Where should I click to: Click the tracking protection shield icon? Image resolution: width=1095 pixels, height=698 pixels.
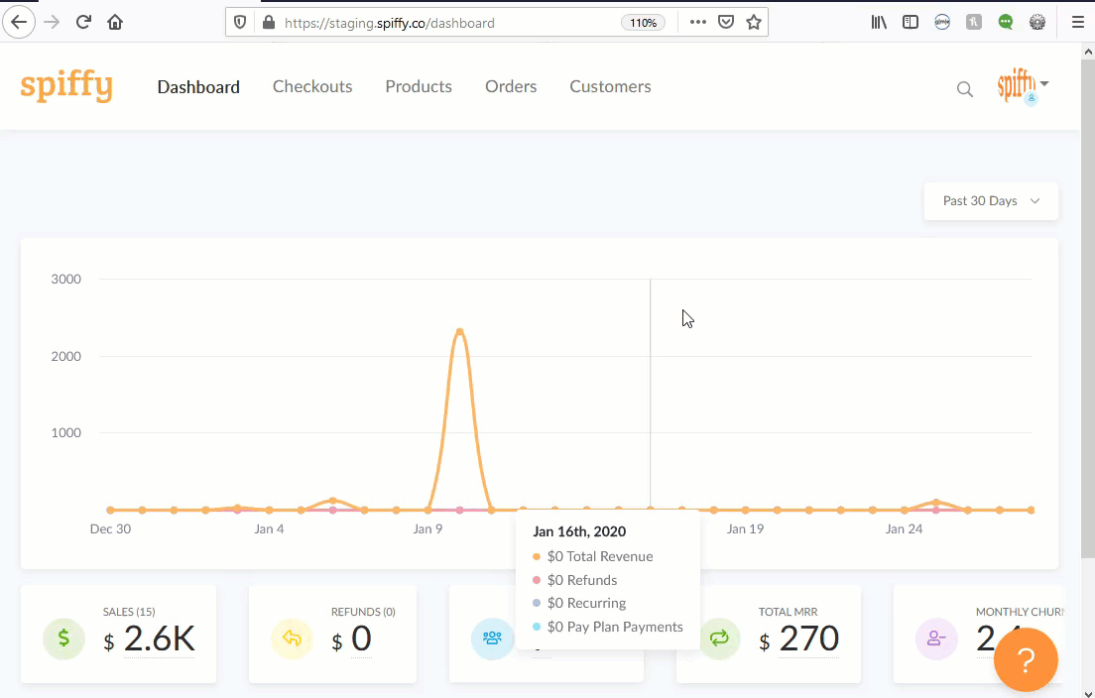[x=240, y=23]
